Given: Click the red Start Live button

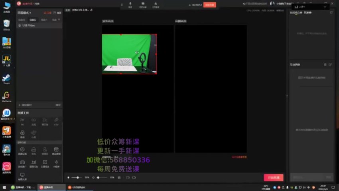Looking at the screenshot, I should tap(273, 177).
